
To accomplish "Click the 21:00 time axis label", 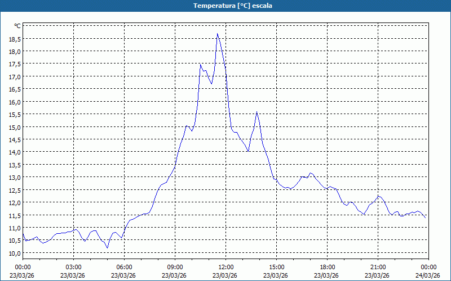I will (x=378, y=267).
